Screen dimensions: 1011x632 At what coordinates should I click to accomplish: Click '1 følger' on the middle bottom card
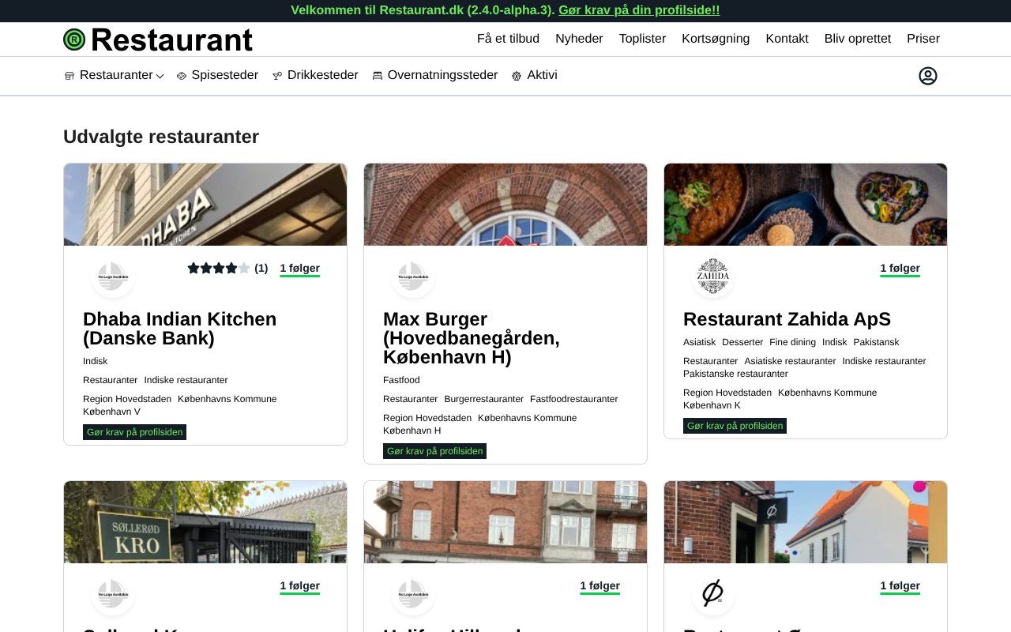click(599, 586)
